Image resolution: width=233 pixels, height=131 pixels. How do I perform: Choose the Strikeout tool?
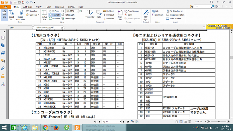109,15
